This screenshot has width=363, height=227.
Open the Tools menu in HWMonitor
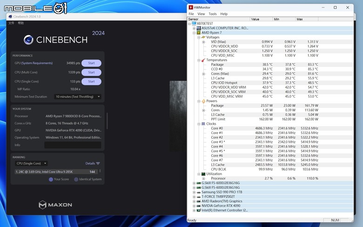(213, 14)
